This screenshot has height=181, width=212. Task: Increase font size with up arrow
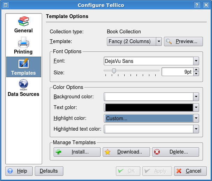coord(196,70)
